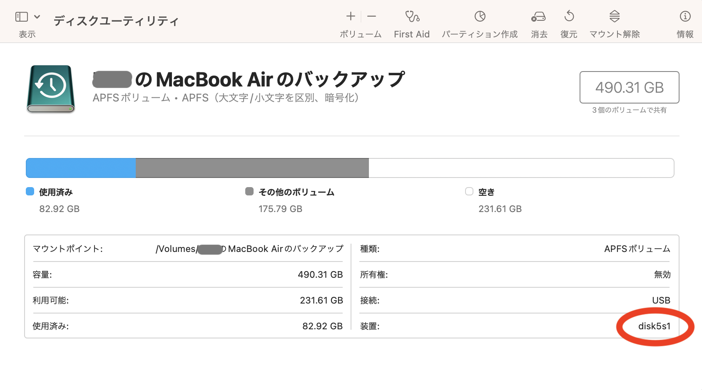702x390 pixels.
Task: Click the 情報 toolbar label
Action: pos(685,34)
